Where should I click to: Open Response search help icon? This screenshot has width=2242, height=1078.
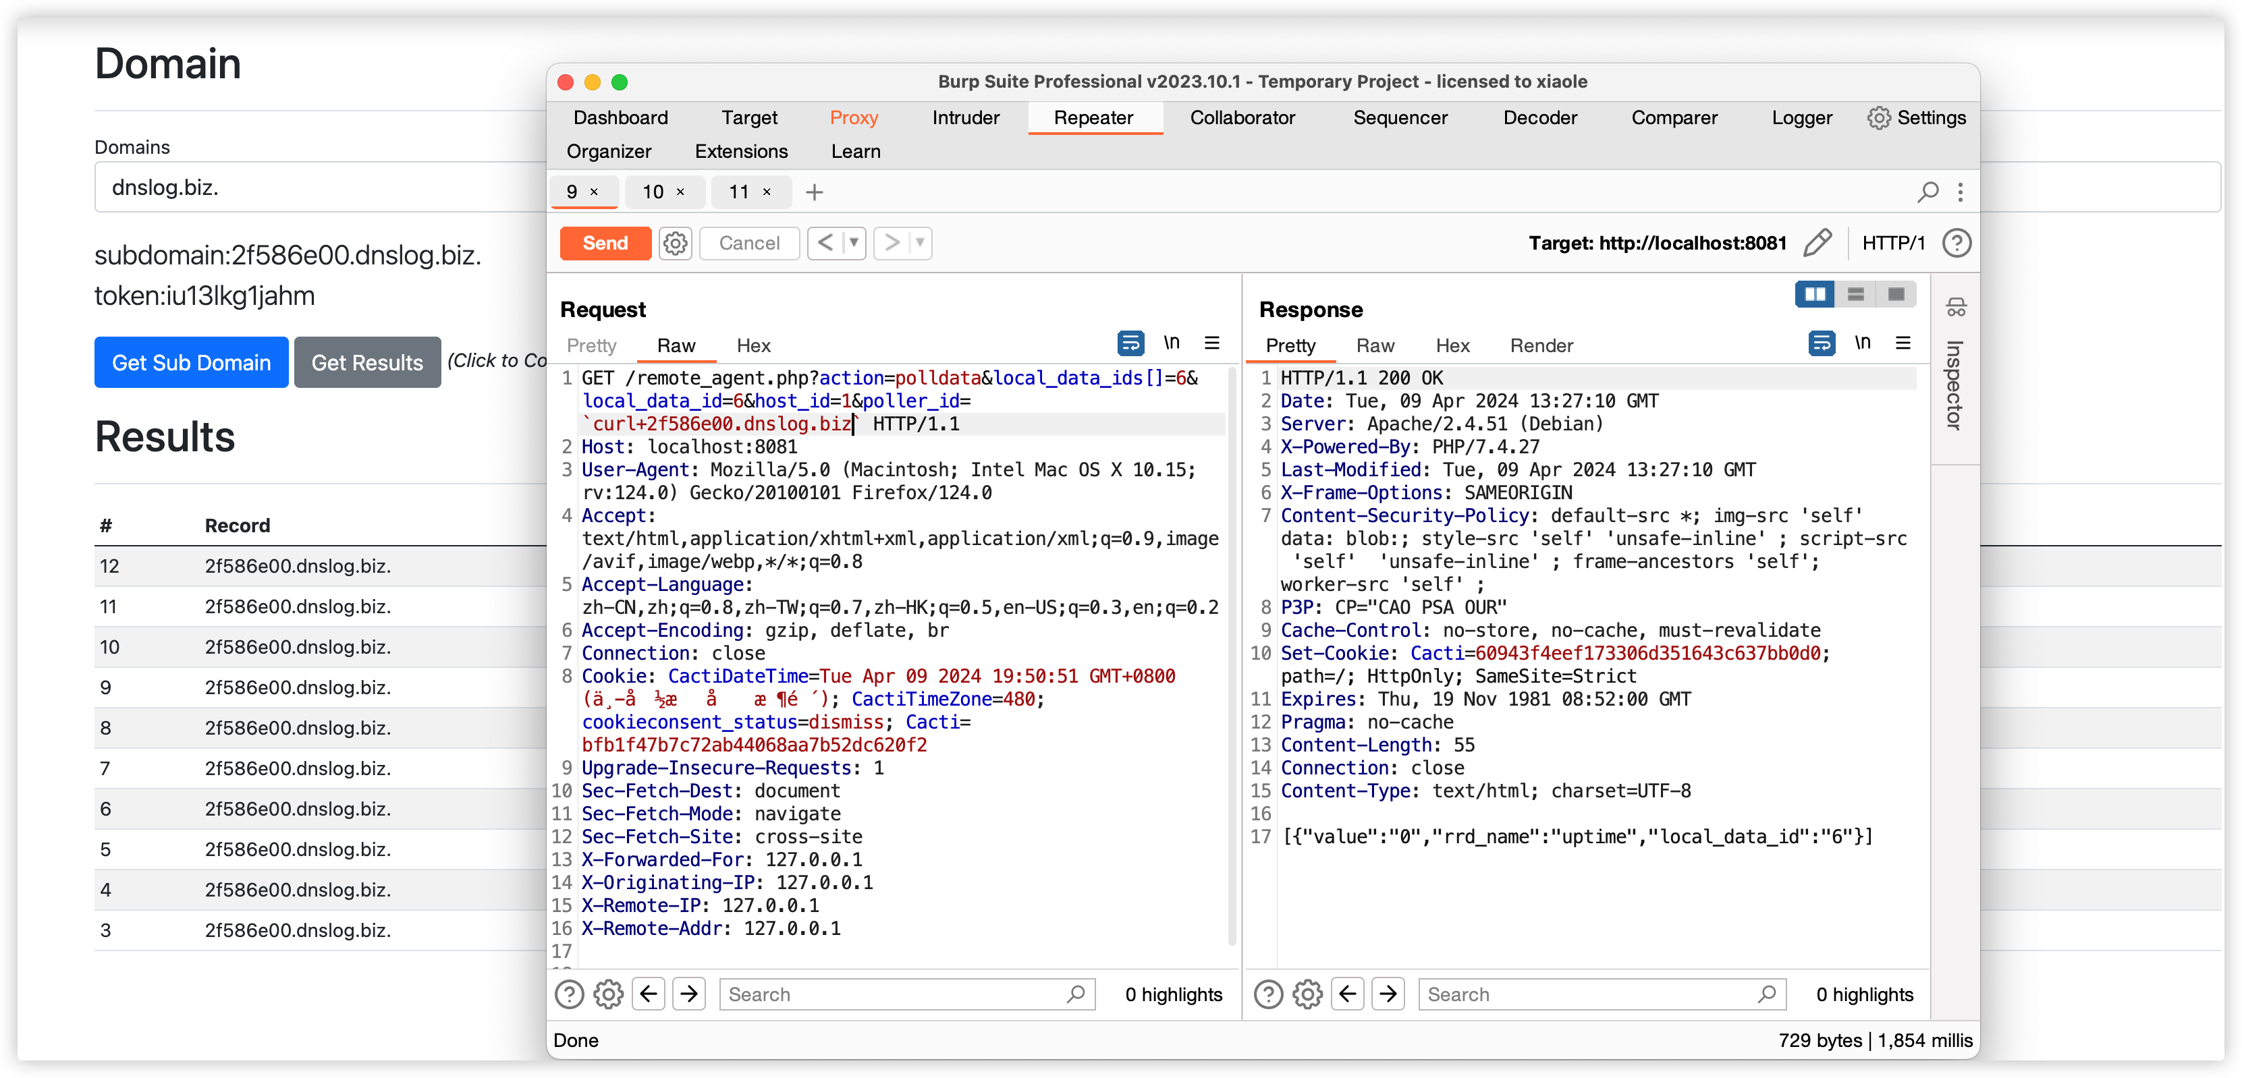tap(1268, 994)
